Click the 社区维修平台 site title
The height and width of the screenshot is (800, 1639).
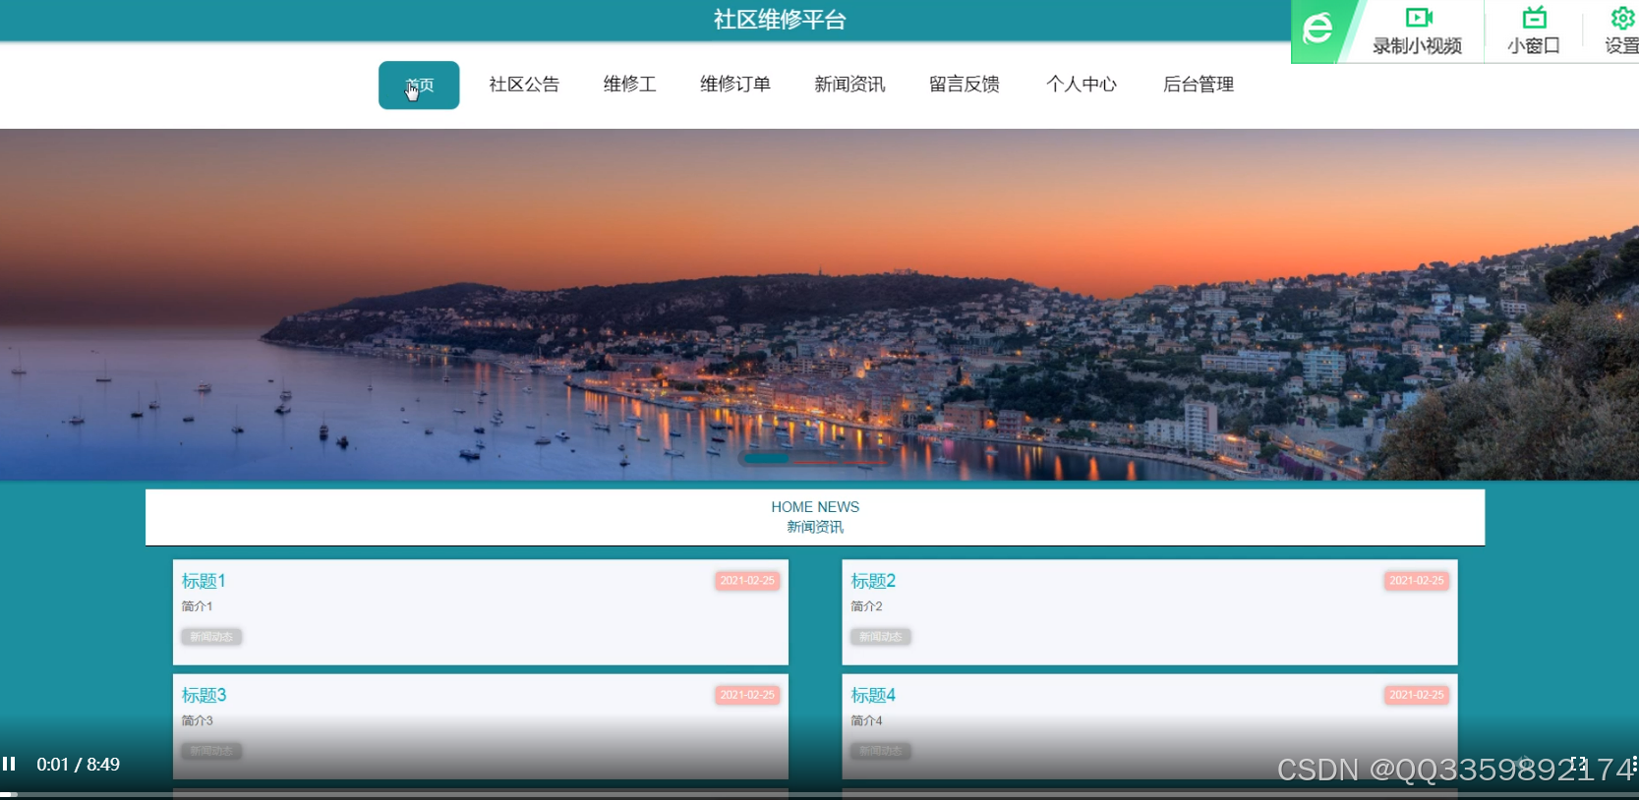(780, 20)
